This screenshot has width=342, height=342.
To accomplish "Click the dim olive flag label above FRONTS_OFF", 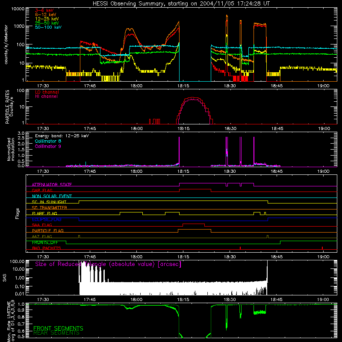I will pos(42,236).
